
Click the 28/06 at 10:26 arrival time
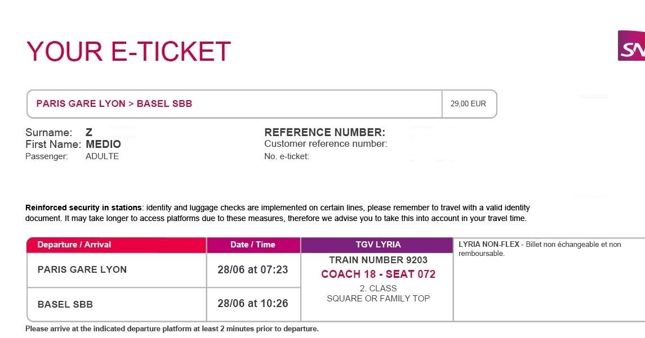[x=253, y=304]
